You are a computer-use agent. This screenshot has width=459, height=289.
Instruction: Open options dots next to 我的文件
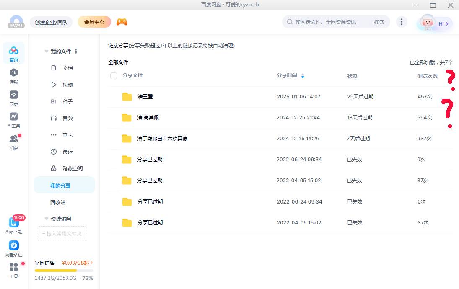tap(76, 52)
